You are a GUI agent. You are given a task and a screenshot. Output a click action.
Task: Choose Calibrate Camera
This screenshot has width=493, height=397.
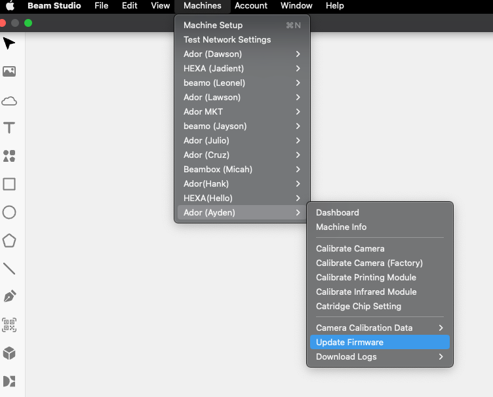point(380,249)
